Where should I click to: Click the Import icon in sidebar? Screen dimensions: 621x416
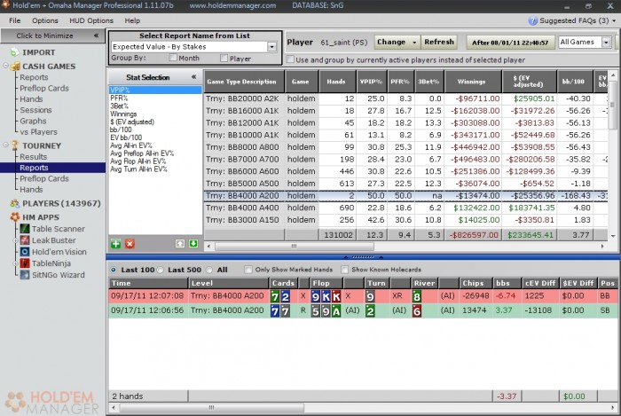[15, 52]
